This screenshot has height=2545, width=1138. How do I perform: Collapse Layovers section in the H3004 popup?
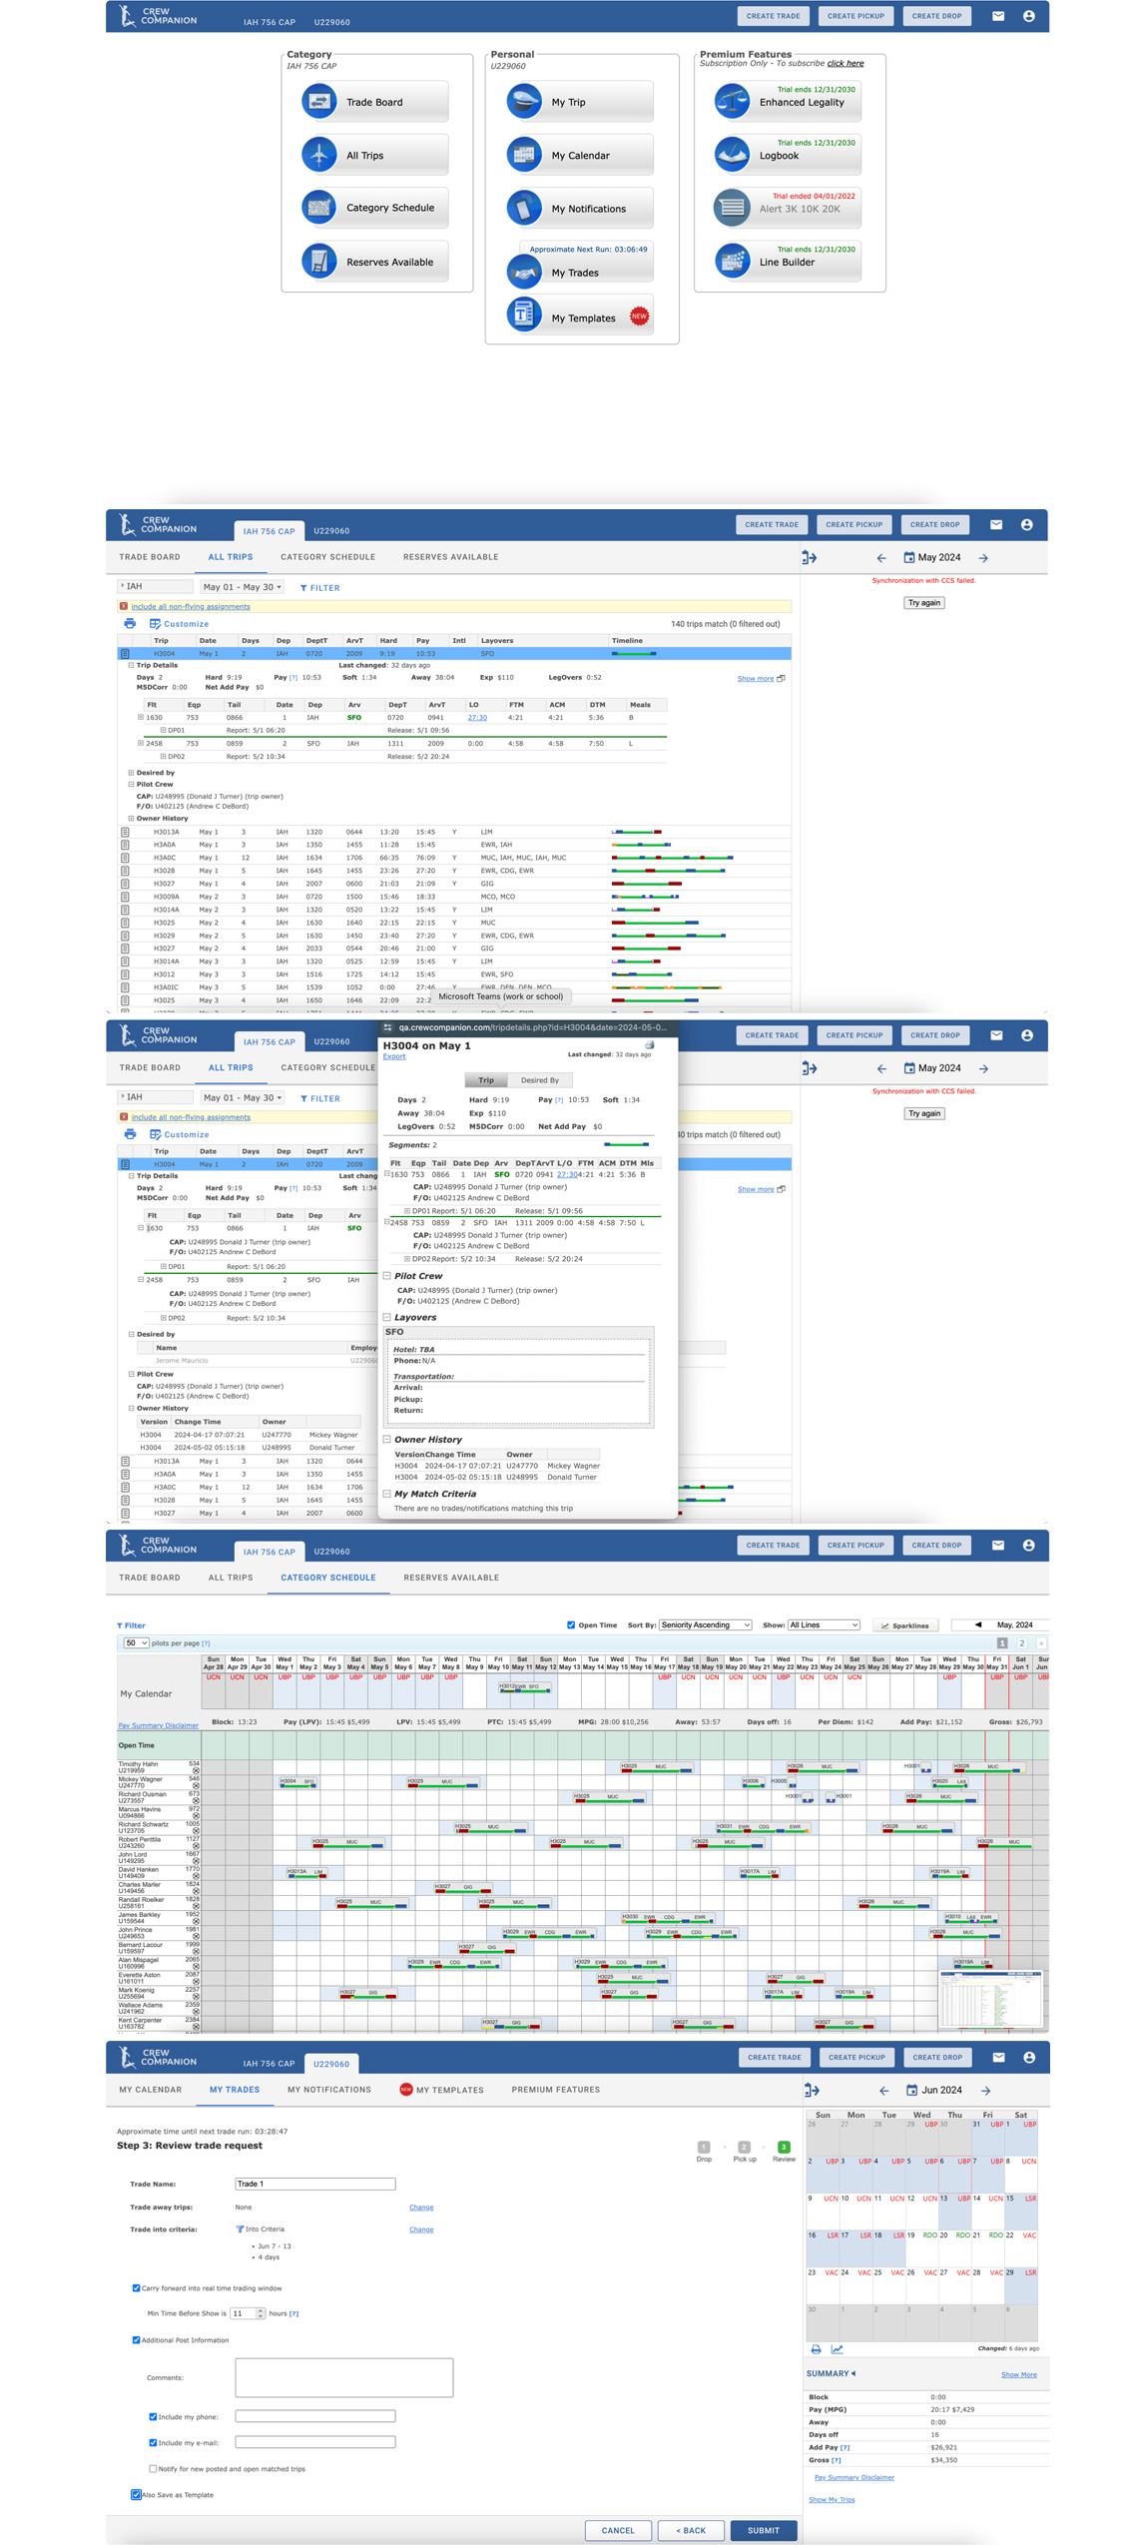click(387, 1317)
